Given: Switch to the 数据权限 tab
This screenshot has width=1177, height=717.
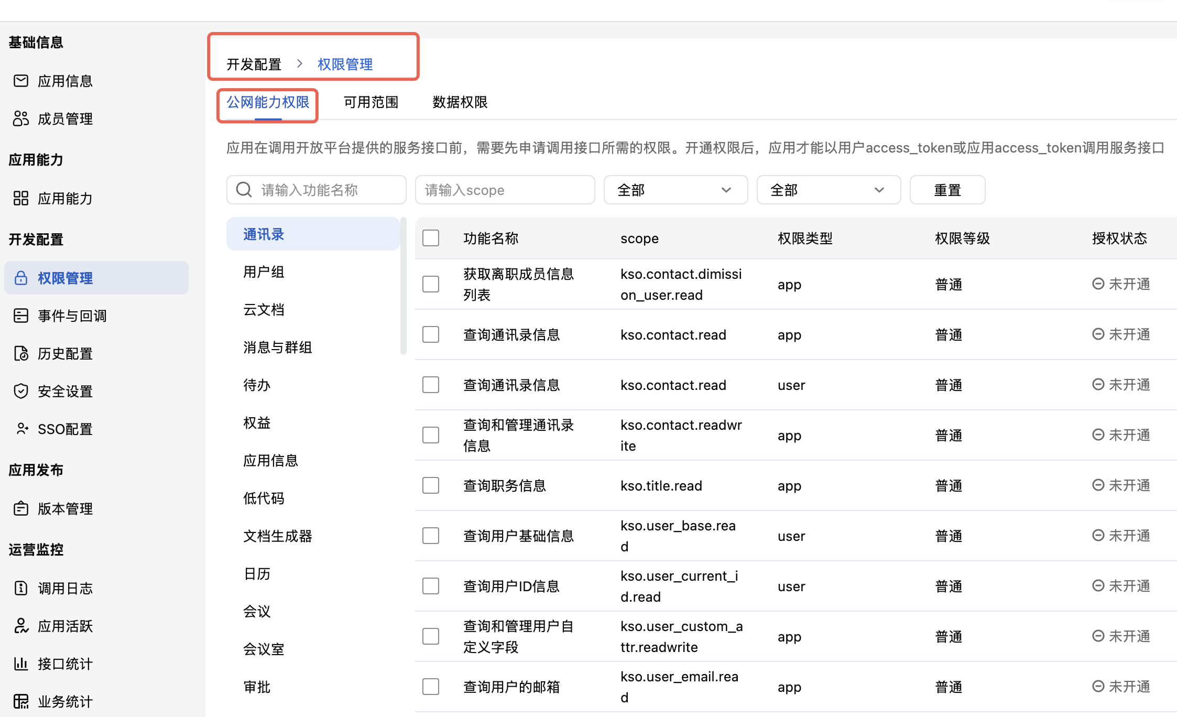Looking at the screenshot, I should click(x=460, y=102).
